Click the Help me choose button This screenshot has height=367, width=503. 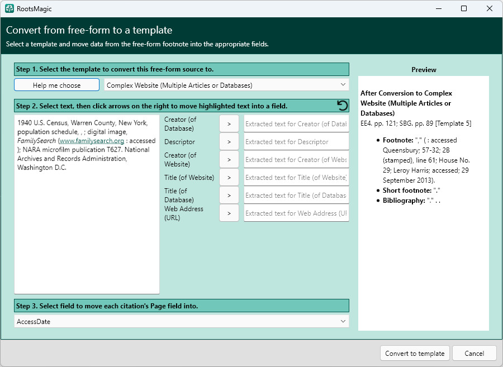point(57,85)
